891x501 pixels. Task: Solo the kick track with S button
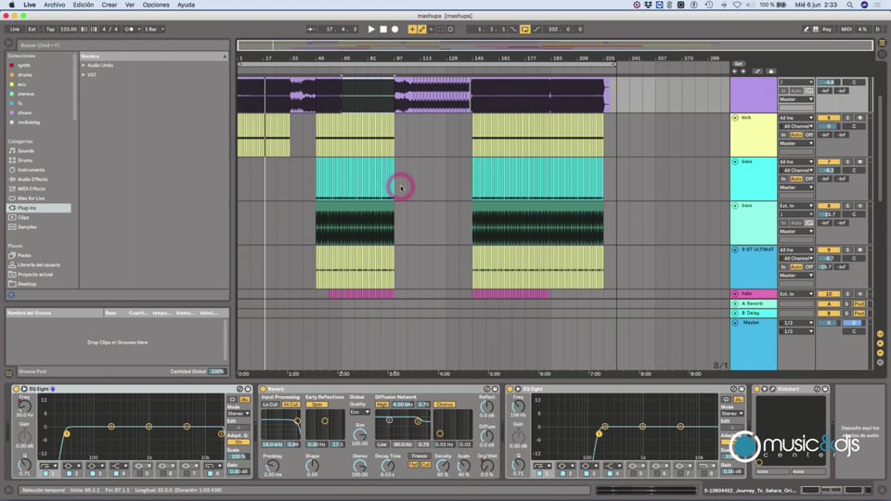click(847, 118)
